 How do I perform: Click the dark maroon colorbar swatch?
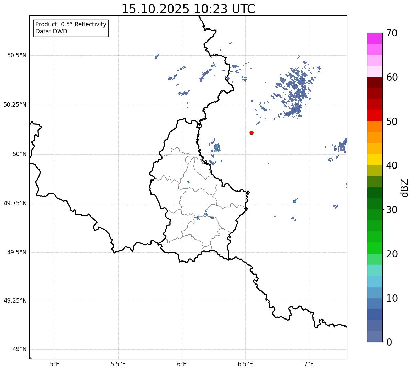[x=375, y=82]
